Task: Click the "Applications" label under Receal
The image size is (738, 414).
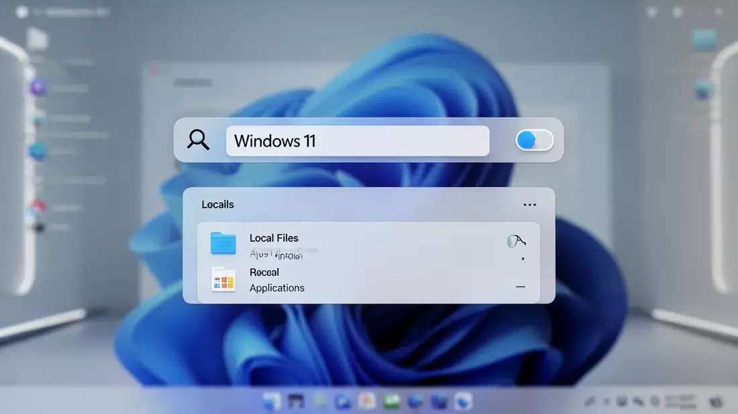Action: tap(276, 287)
